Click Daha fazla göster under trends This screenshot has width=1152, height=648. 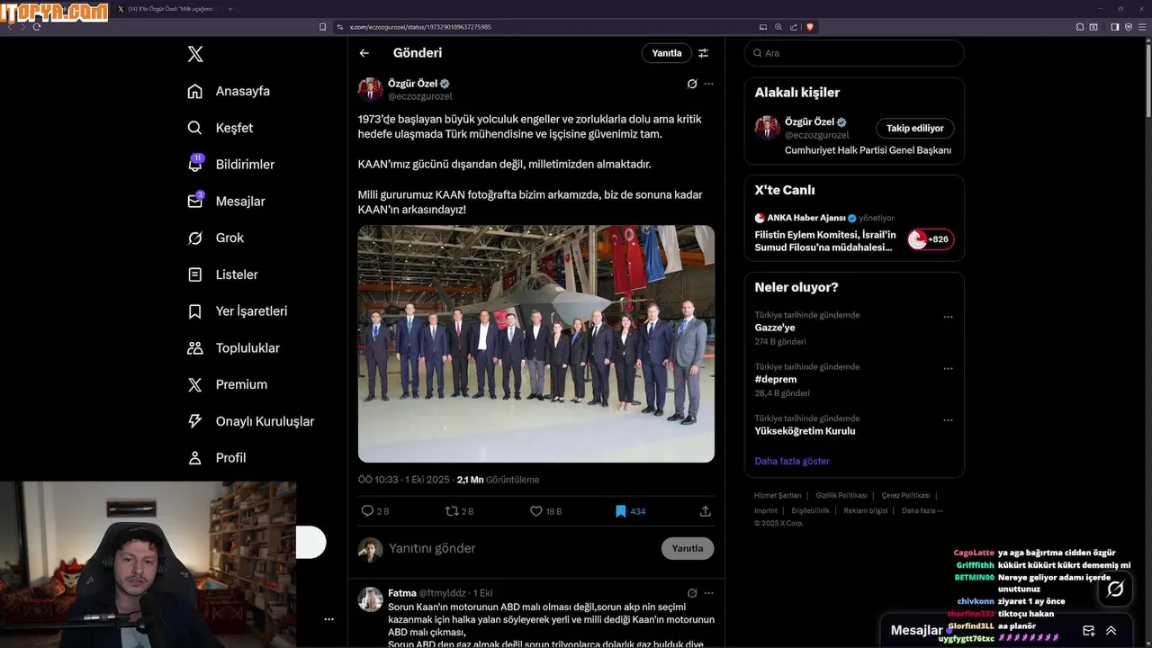pos(792,461)
